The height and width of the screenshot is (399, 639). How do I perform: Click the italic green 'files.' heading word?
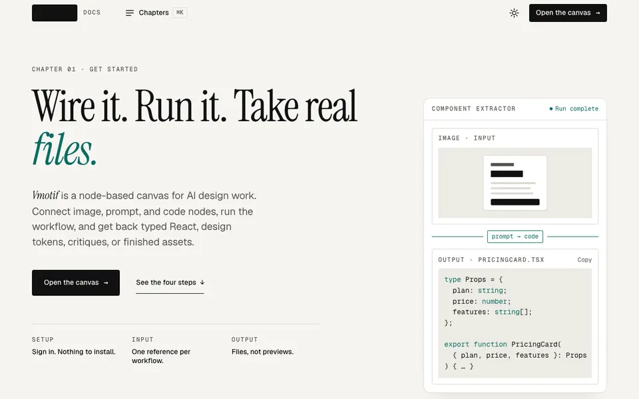click(65, 150)
